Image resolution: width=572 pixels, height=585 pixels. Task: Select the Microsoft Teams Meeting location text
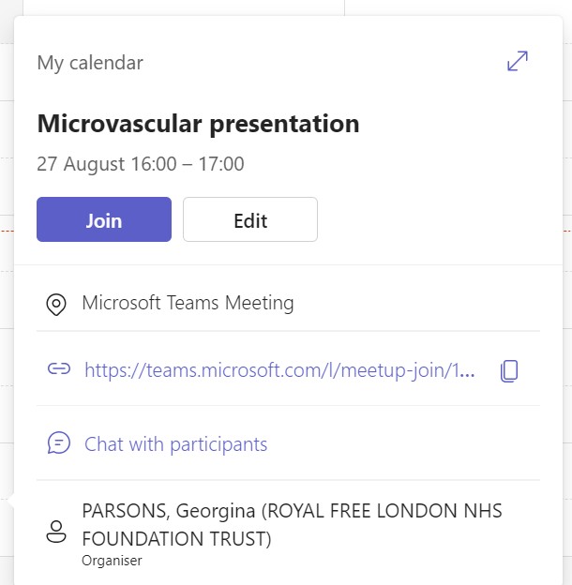188,303
